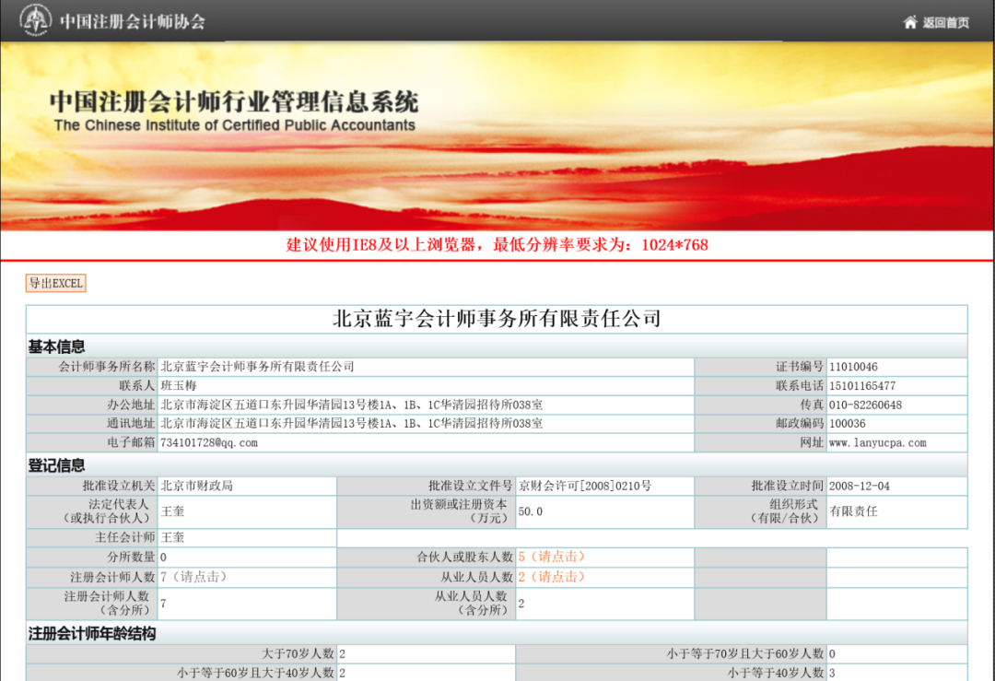Screen dimensions: 995x681
Task: Click the organization form 有限责任
Action: [853, 511]
